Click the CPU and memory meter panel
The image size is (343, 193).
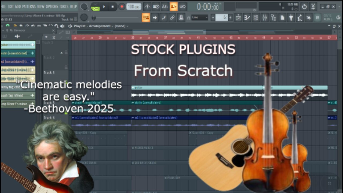point(279,6)
